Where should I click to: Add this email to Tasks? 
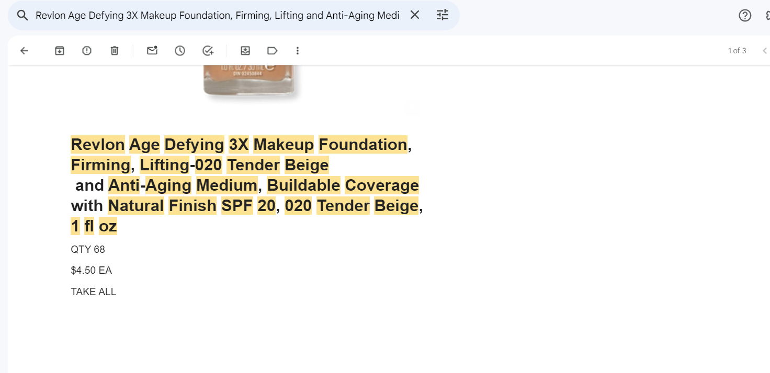208,51
